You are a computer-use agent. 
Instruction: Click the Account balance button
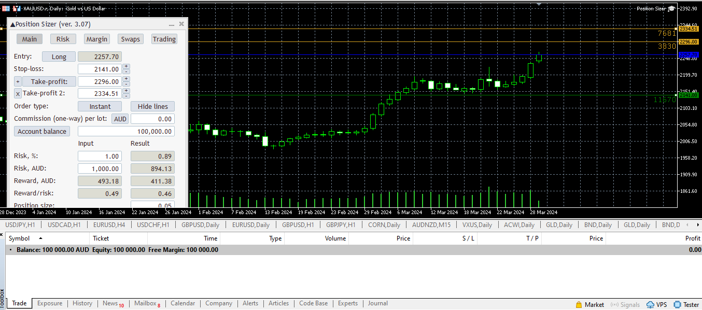42,132
